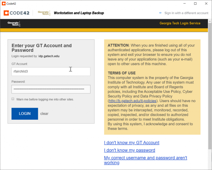Click into the Password field
The height and width of the screenshot is (170, 212).
pyautogui.click(x=51, y=89)
